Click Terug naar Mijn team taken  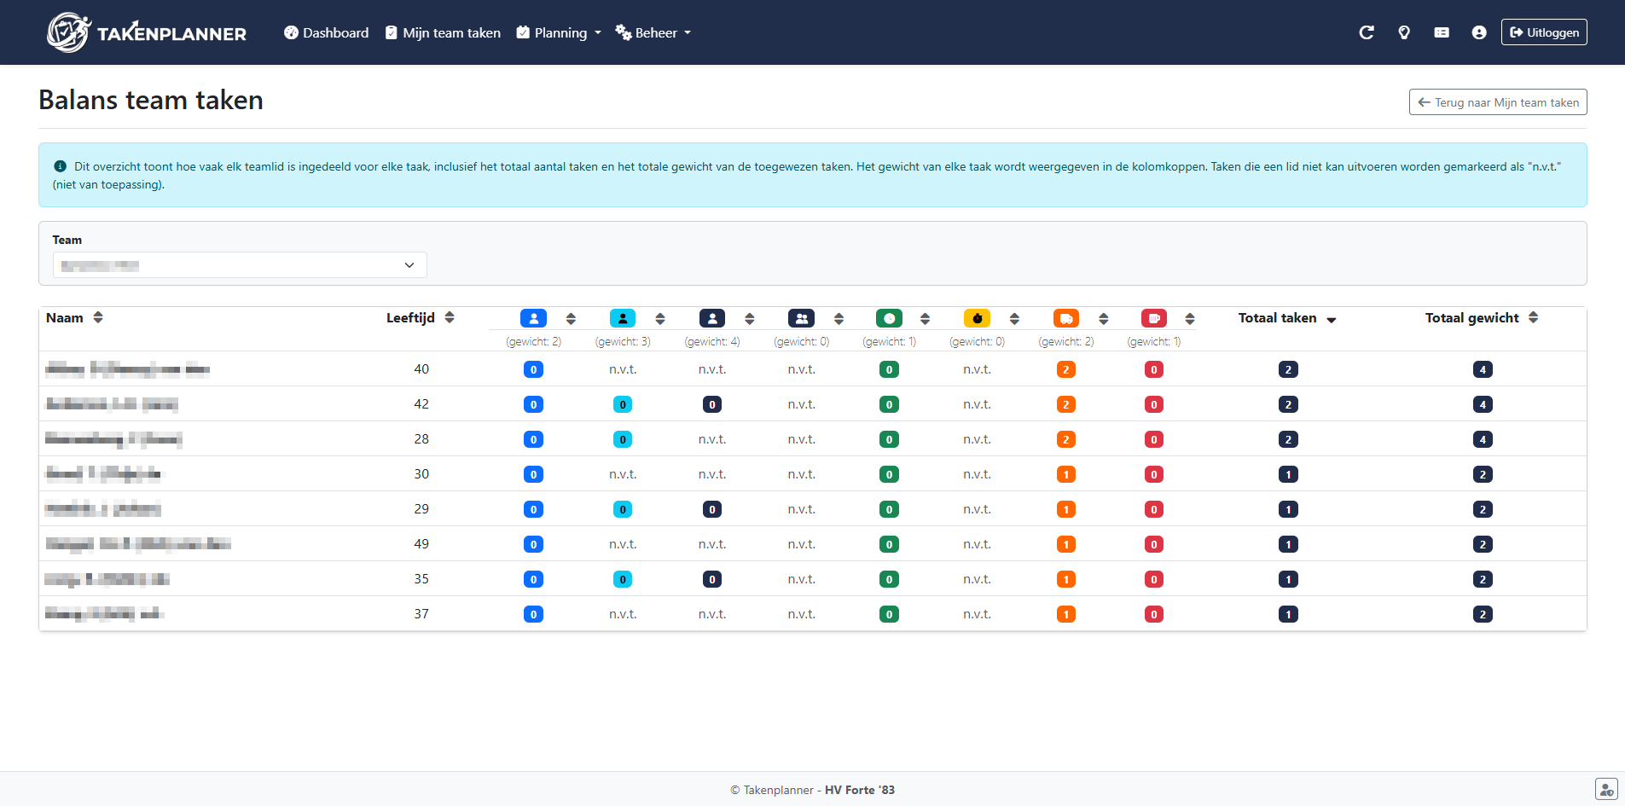1497,102
